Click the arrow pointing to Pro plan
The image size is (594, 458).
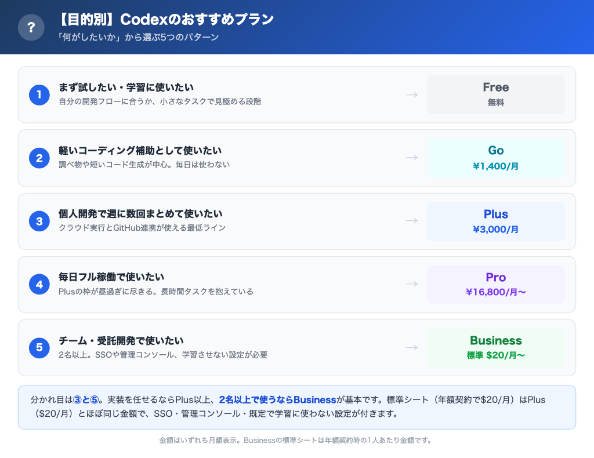[x=412, y=284]
